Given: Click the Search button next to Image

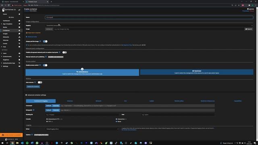Looking at the screenshot, I should pyautogui.click(x=249, y=29).
